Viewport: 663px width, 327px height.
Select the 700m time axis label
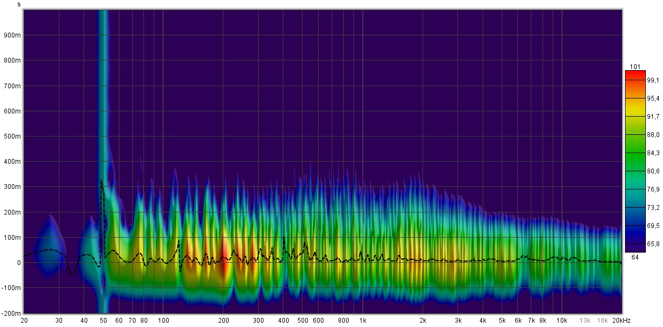(x=13, y=86)
